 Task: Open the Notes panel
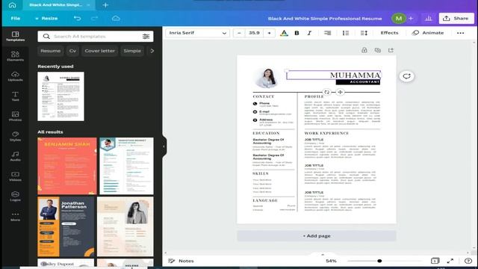[181, 261]
